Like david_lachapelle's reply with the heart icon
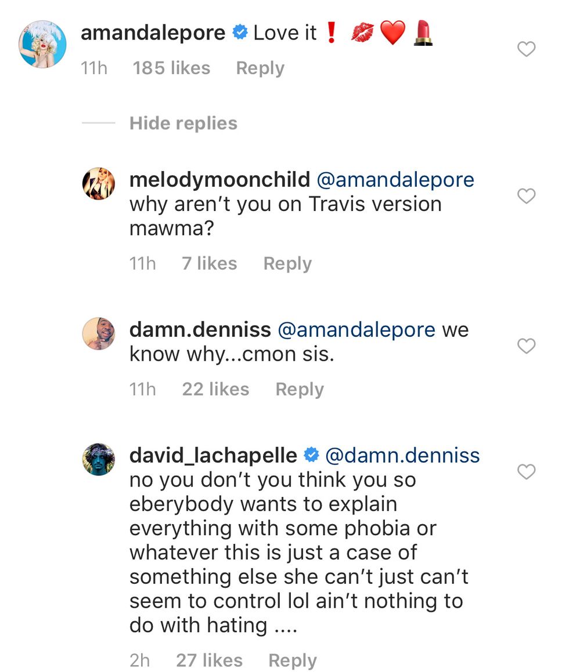569x672 pixels. pyautogui.click(x=526, y=472)
